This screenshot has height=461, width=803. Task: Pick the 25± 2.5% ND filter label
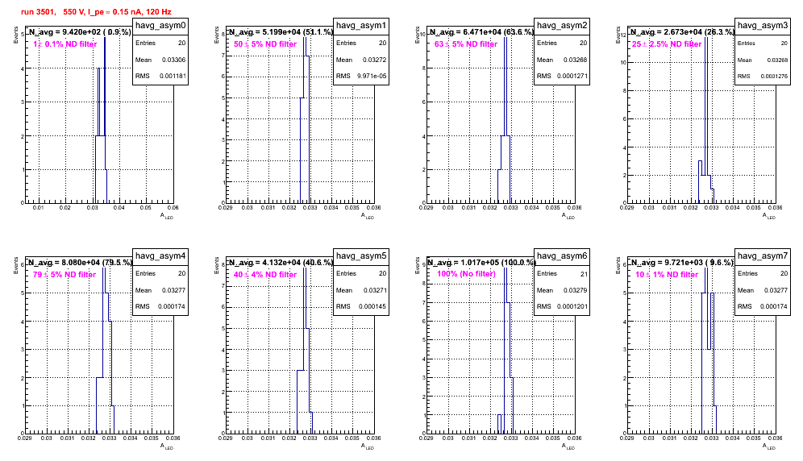(x=667, y=44)
